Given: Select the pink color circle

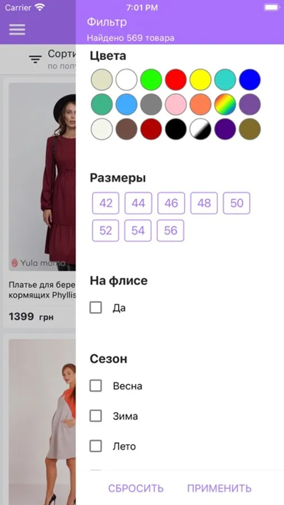Looking at the screenshot, I should pyautogui.click(x=176, y=104).
